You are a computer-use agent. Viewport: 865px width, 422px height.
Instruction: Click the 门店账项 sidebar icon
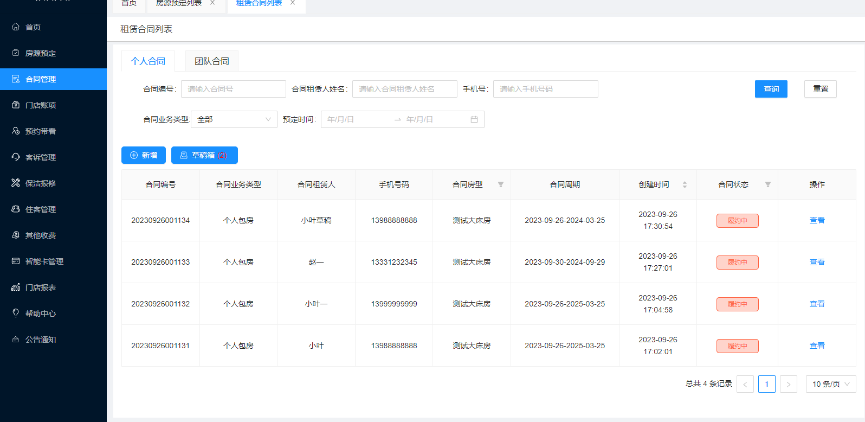tap(16, 105)
